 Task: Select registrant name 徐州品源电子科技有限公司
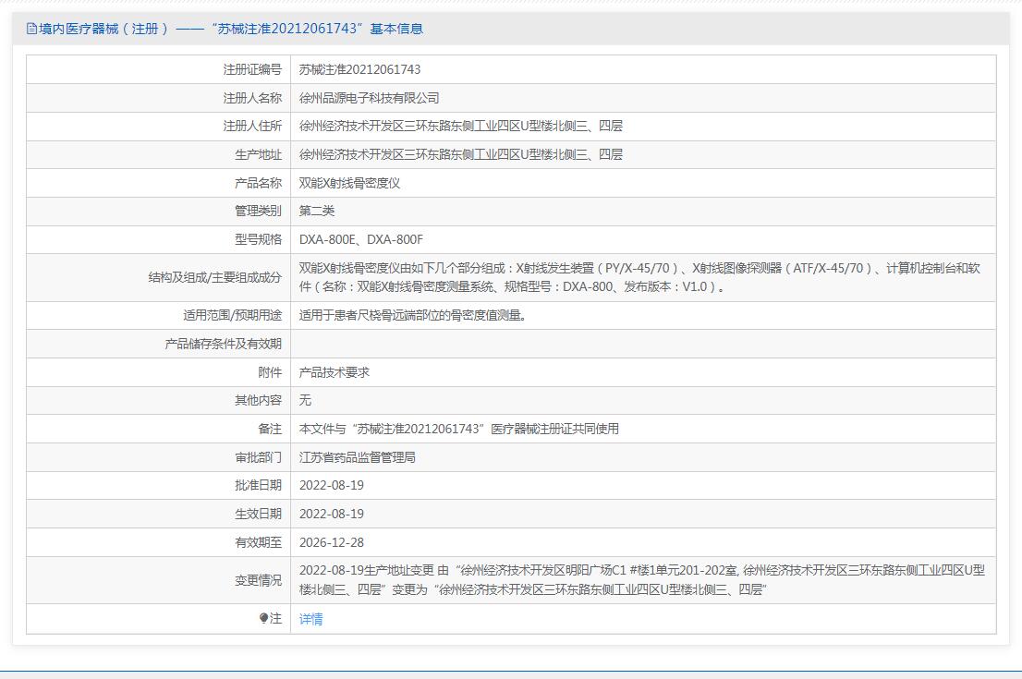pos(369,98)
